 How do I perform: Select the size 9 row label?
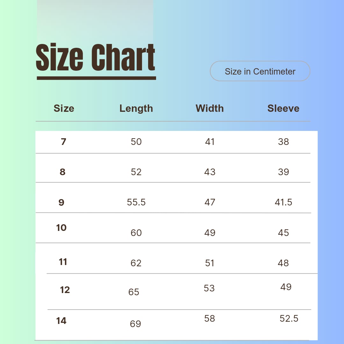(61, 202)
